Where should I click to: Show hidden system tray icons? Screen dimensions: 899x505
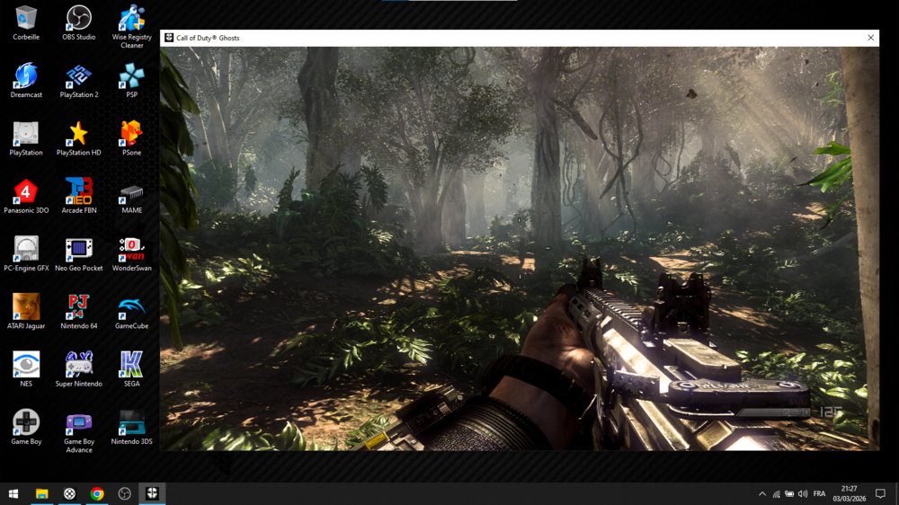coord(762,493)
